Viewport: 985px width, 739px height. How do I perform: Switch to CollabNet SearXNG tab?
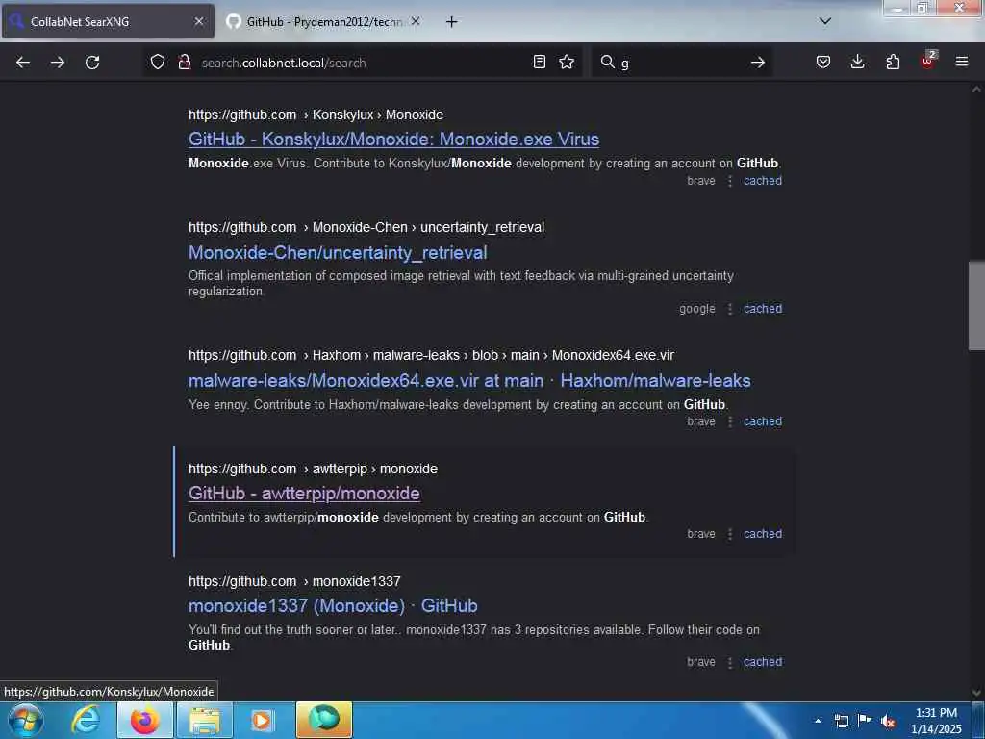tap(108, 21)
